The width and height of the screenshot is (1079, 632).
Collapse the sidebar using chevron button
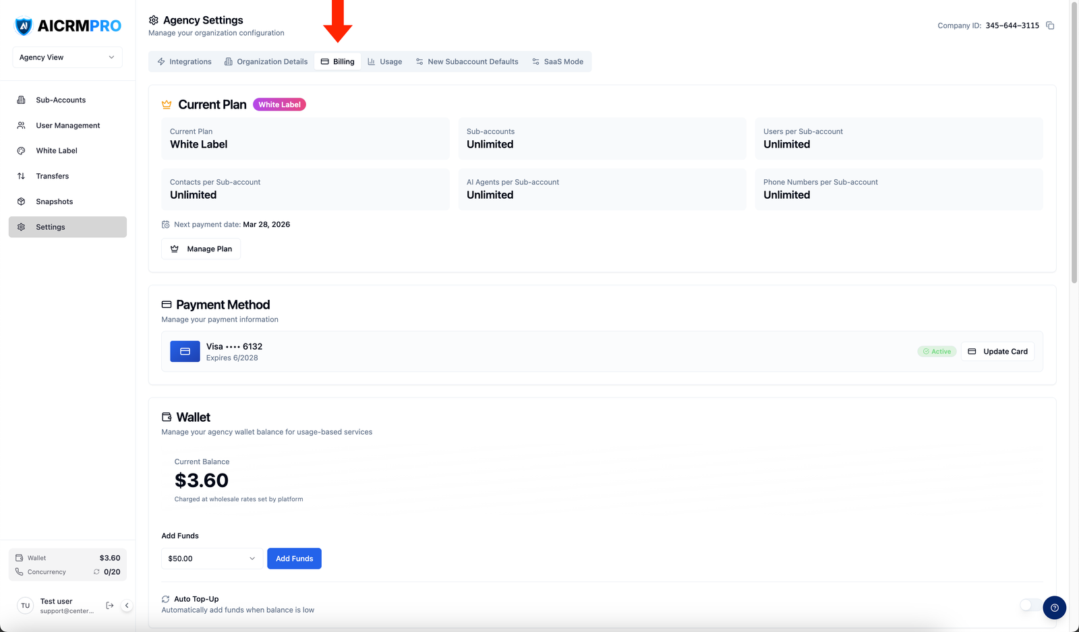point(127,606)
